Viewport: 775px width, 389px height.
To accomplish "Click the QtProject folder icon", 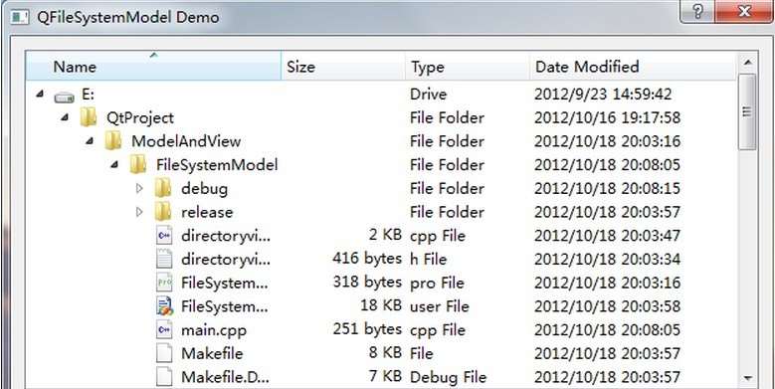I will [x=89, y=117].
